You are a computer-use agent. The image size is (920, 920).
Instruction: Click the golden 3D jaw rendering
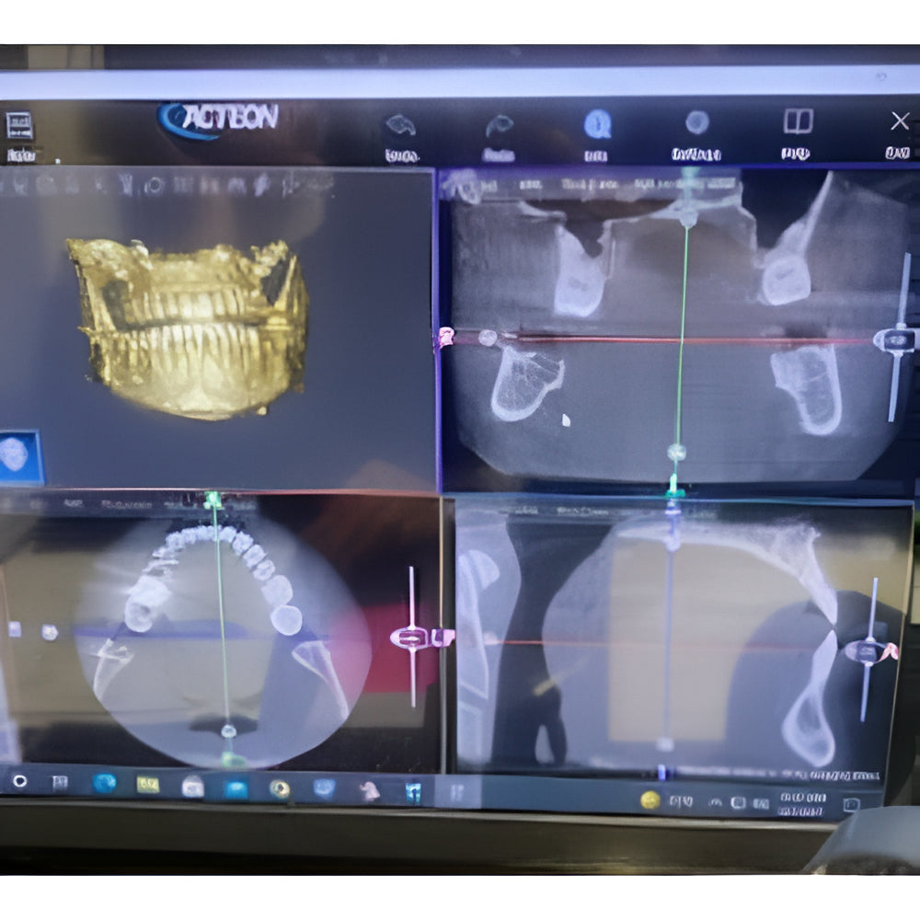point(190,327)
